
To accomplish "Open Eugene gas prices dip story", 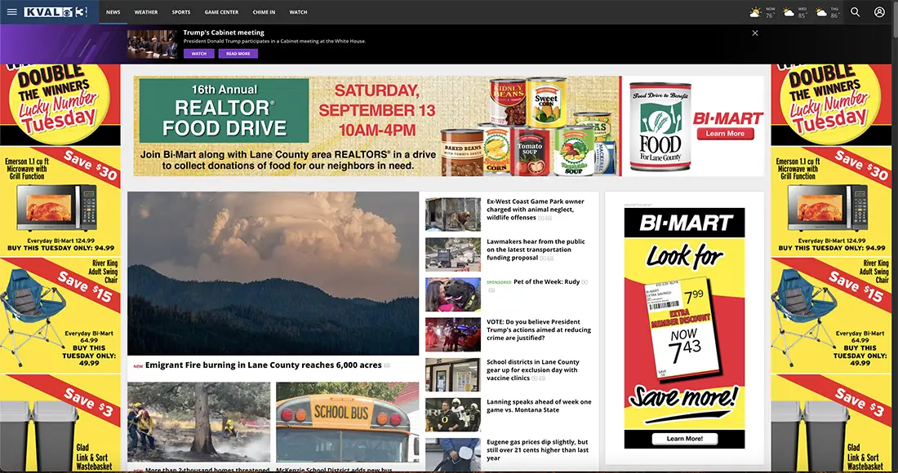I will 537,450.
